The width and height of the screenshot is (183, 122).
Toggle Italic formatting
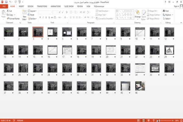(x=43, y=17)
